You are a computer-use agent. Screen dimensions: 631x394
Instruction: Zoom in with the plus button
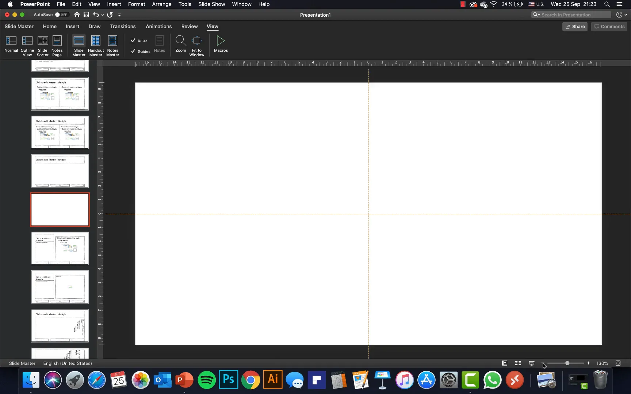click(x=588, y=363)
